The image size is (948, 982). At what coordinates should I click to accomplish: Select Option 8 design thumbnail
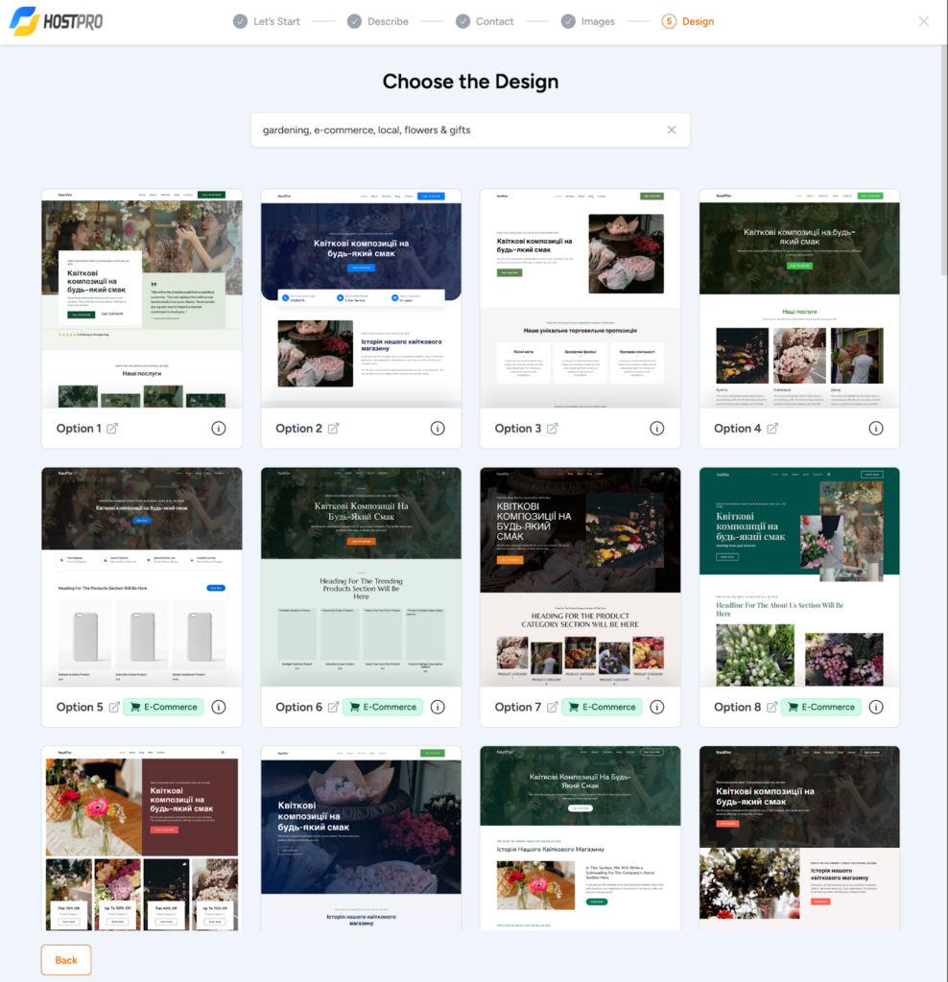[x=799, y=577]
